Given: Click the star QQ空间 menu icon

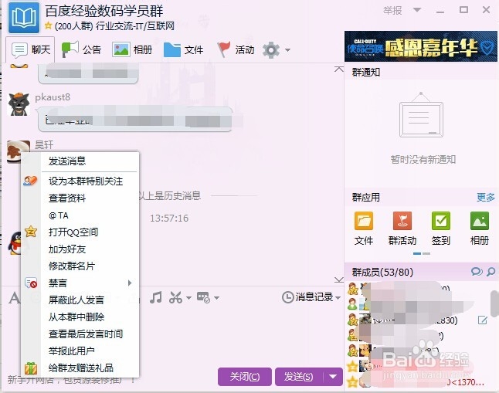Looking at the screenshot, I should pos(31,232).
